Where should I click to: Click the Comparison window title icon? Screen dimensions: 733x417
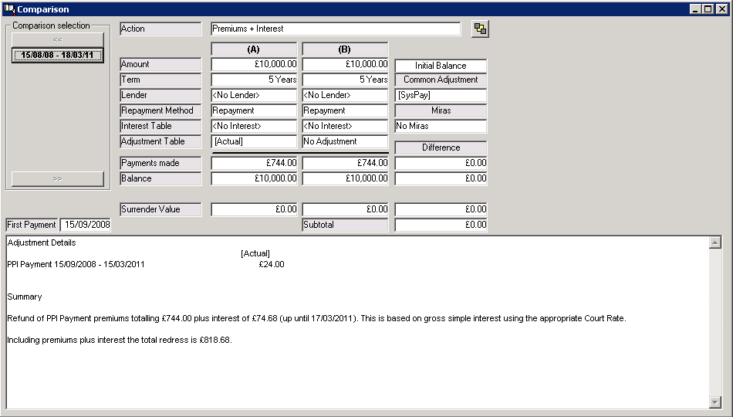click(9, 9)
